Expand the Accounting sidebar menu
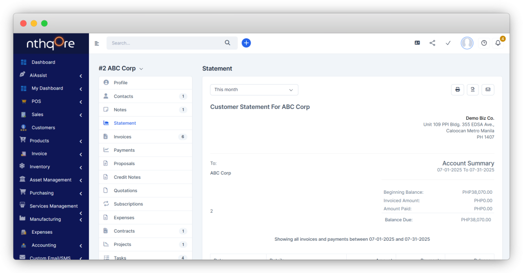 (x=51, y=245)
